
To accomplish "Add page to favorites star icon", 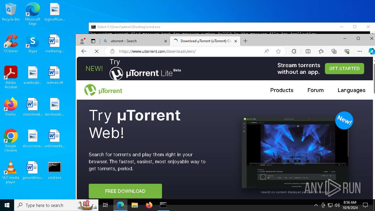I will pos(278,51).
